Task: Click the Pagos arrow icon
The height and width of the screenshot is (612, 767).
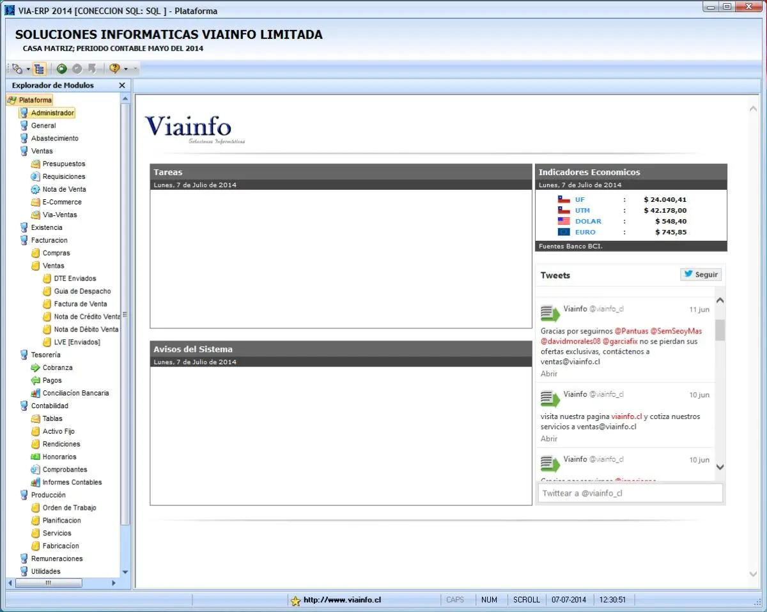Action: [36, 381]
